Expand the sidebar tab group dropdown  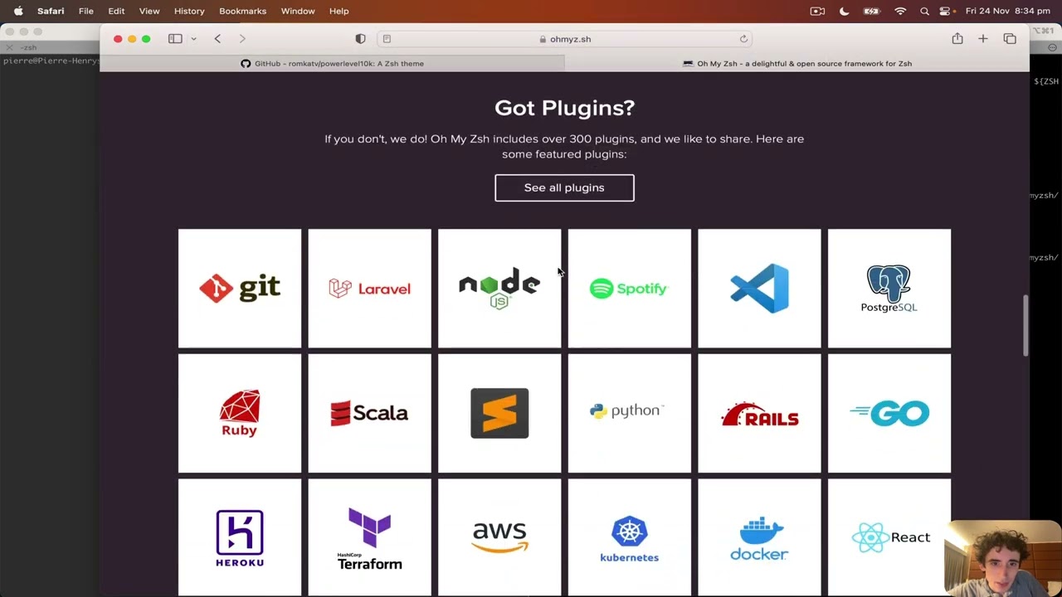point(193,39)
